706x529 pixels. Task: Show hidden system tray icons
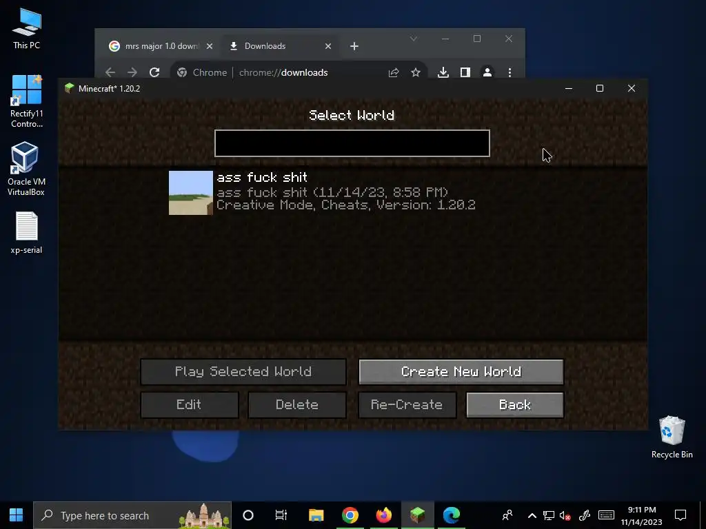pyautogui.click(x=532, y=515)
